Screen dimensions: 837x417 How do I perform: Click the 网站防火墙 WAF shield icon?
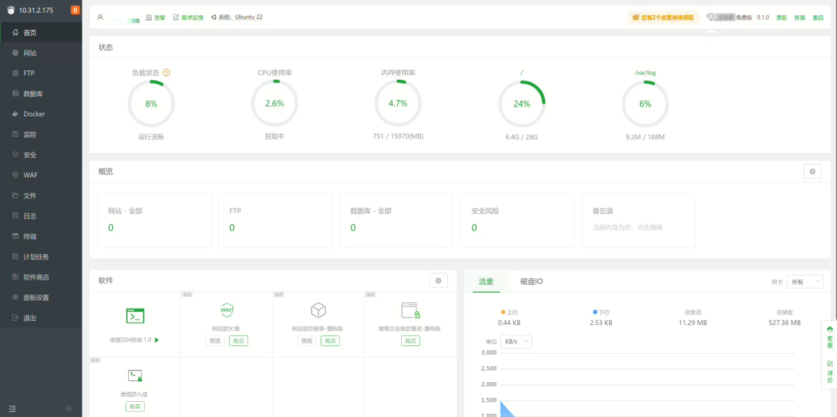[x=227, y=310]
